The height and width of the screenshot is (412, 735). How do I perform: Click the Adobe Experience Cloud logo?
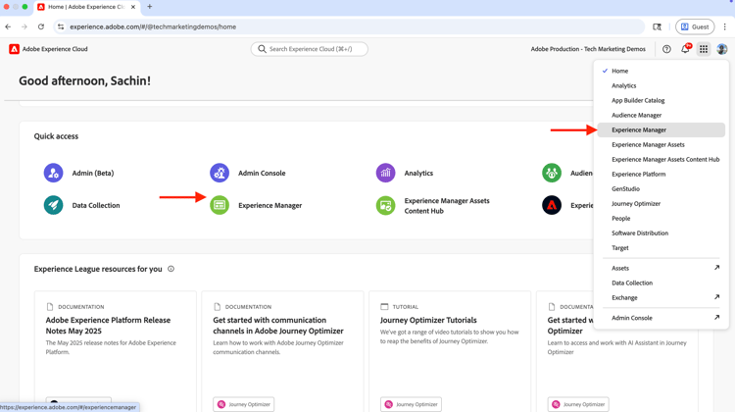coord(14,49)
